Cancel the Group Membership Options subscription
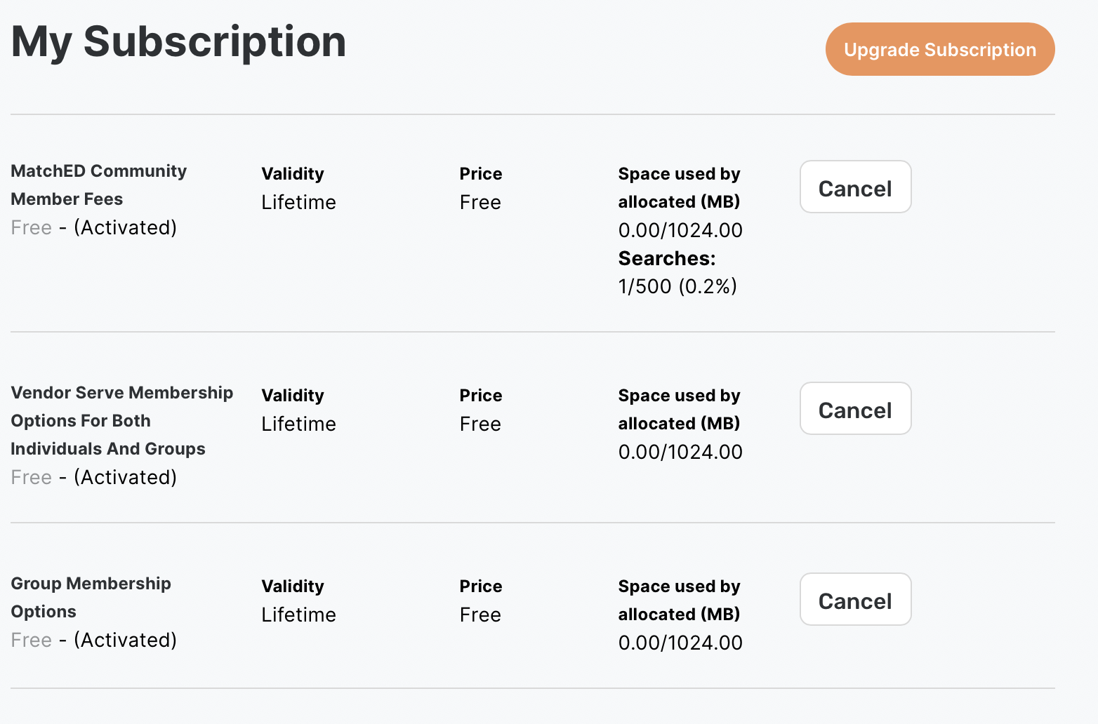The image size is (1098, 724). click(x=854, y=600)
